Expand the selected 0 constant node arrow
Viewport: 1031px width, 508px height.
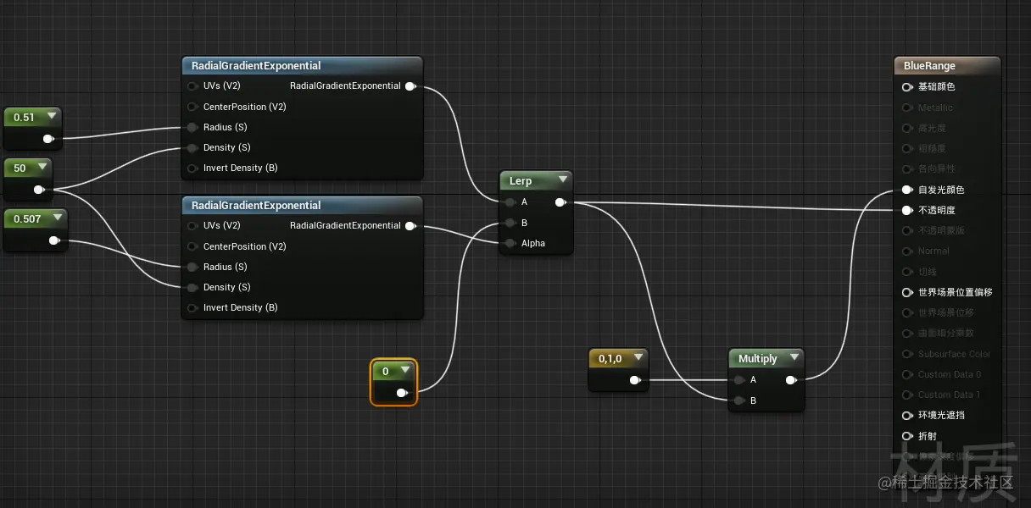pos(405,370)
